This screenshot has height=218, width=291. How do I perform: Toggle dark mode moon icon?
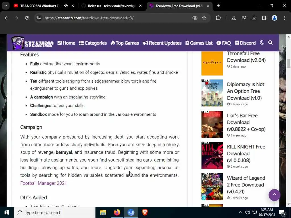click(x=262, y=43)
